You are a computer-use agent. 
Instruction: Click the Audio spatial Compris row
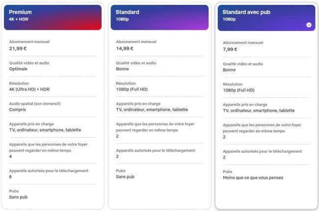(x=53, y=107)
